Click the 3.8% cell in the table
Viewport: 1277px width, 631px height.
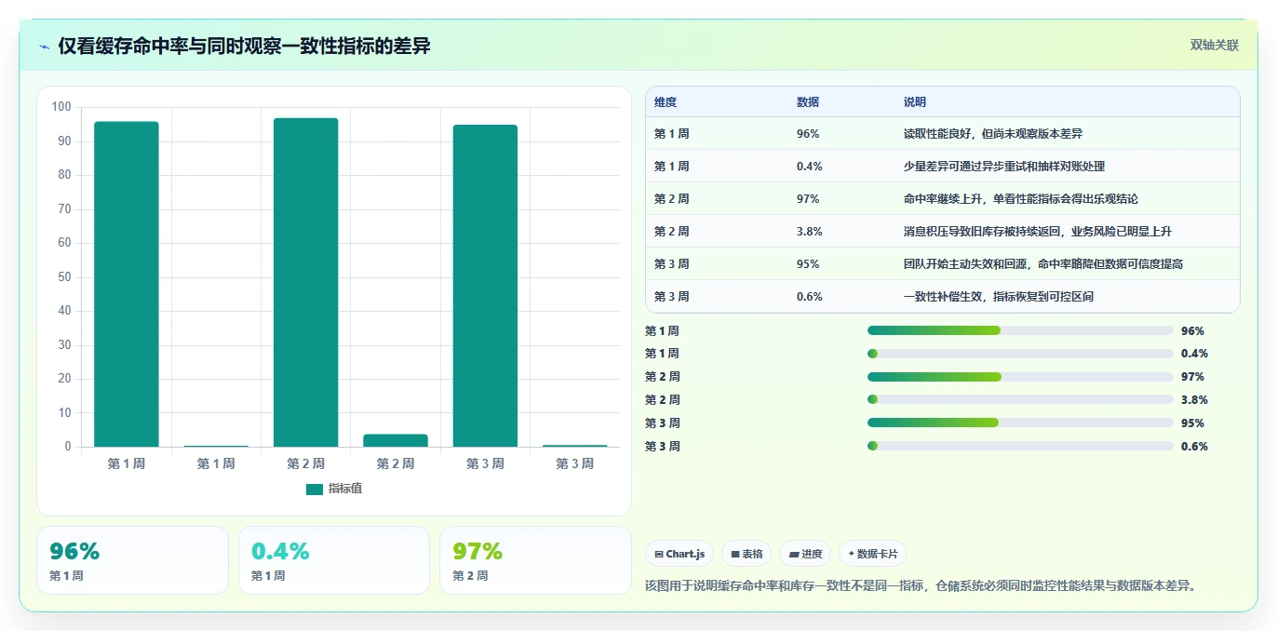pos(810,232)
